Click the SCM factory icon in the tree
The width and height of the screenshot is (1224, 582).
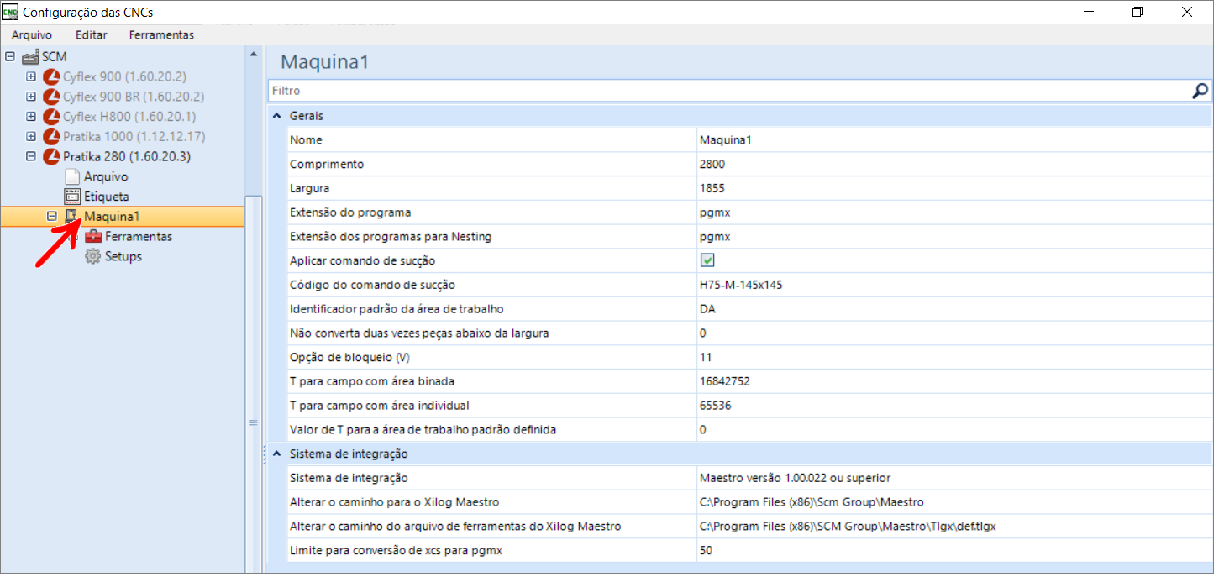[31, 57]
